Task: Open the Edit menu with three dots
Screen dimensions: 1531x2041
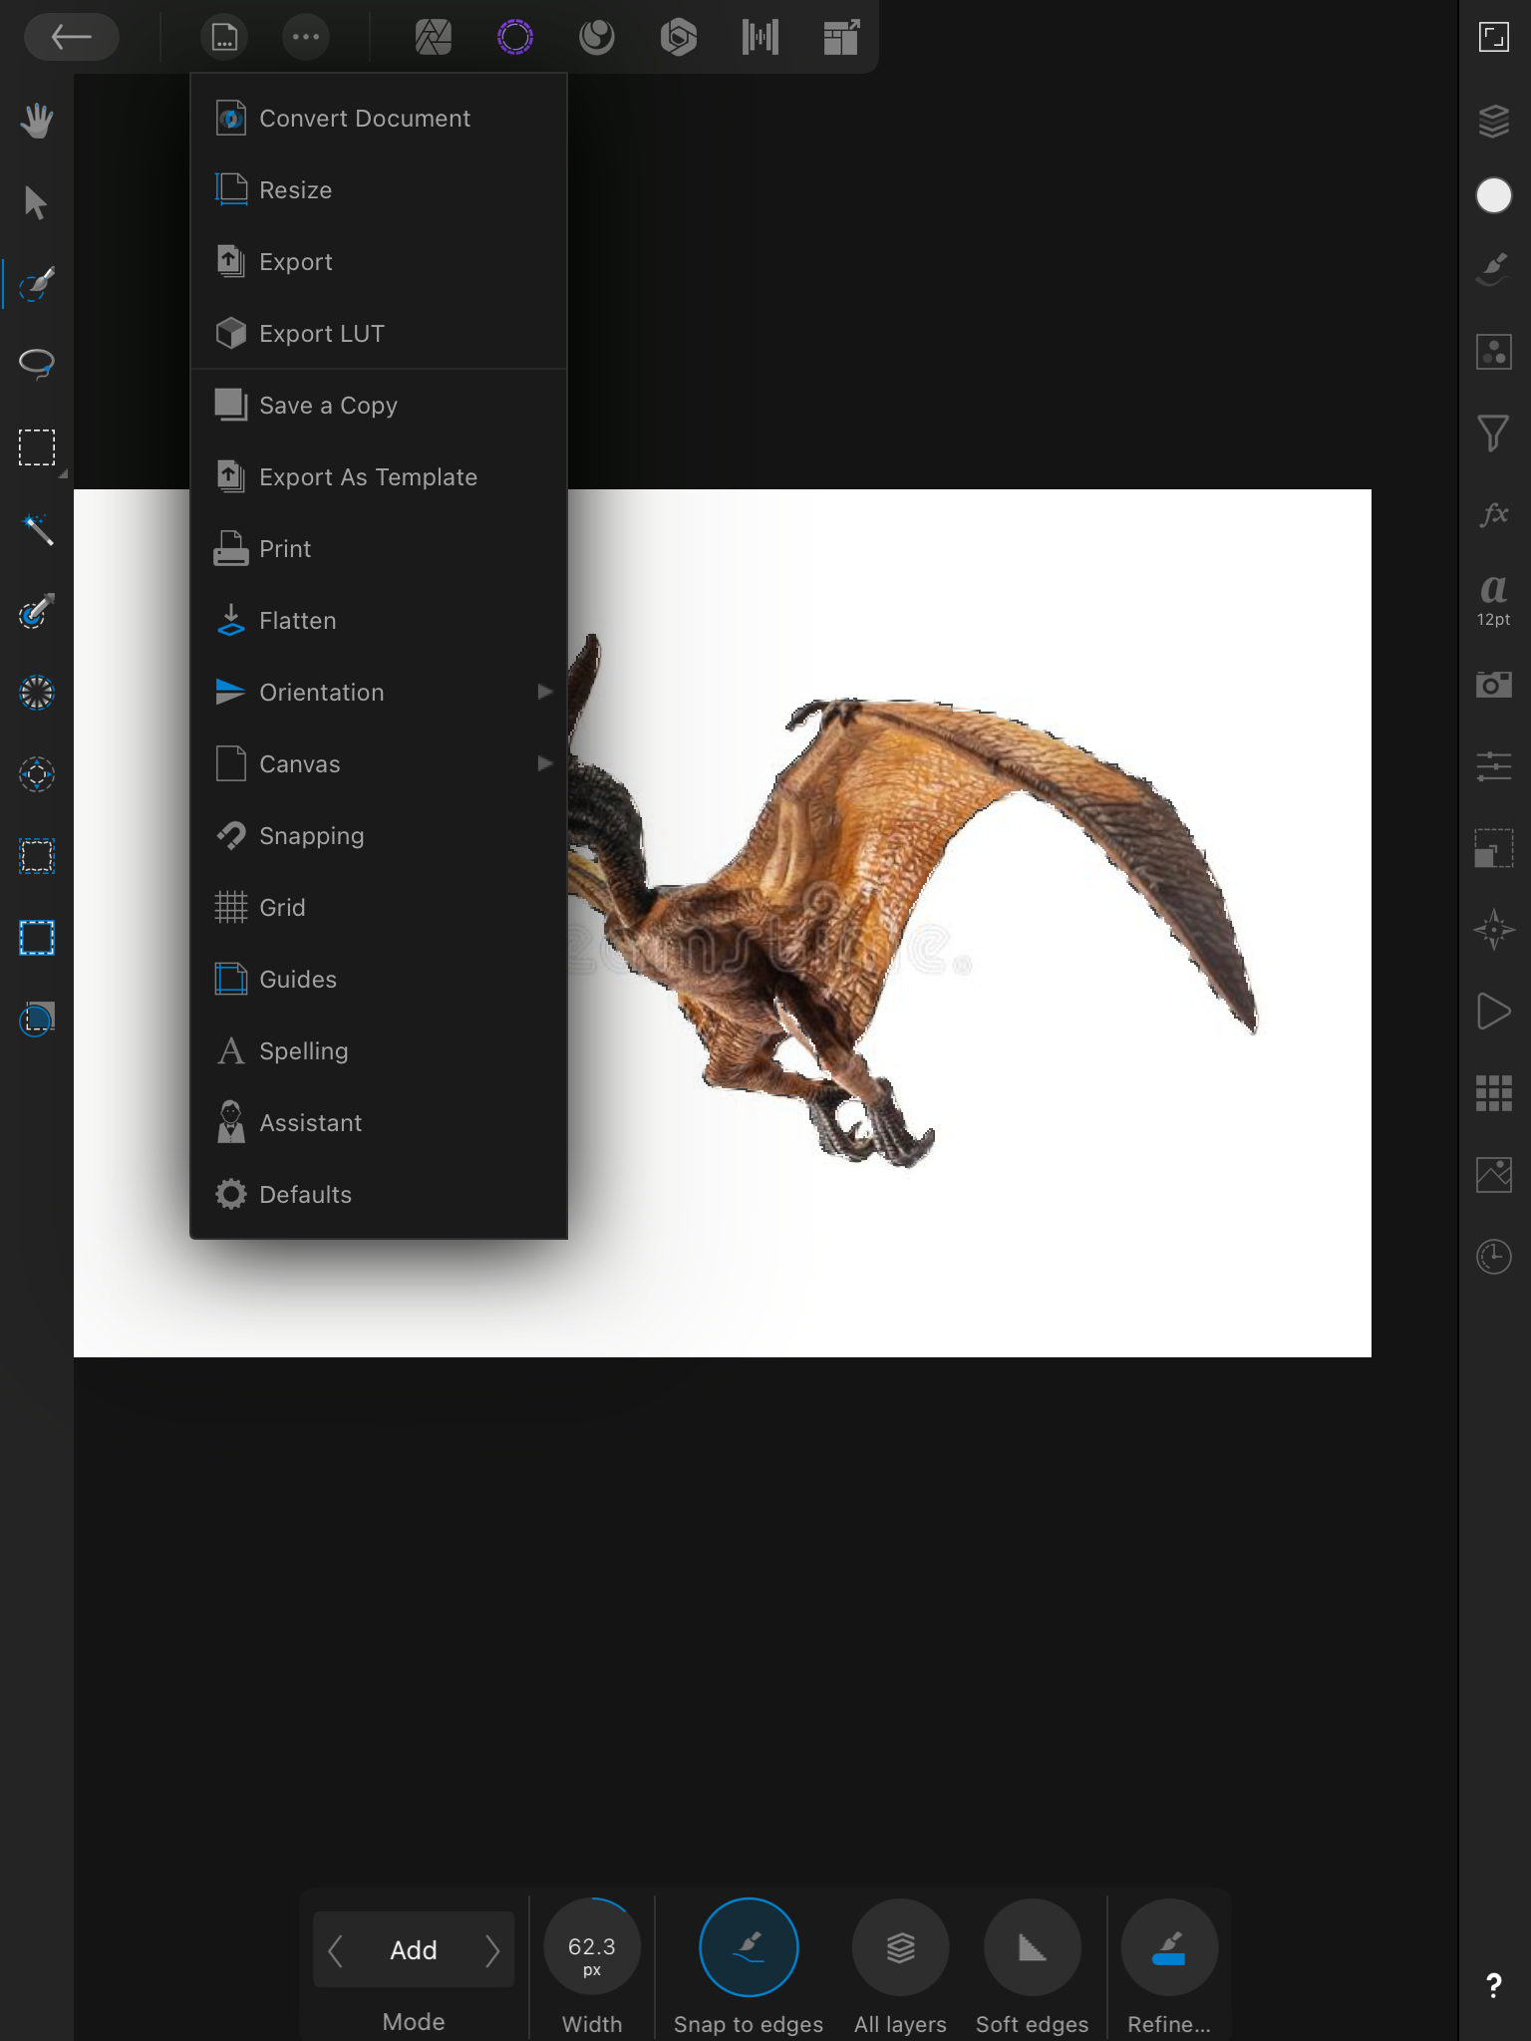Action: coord(306,38)
